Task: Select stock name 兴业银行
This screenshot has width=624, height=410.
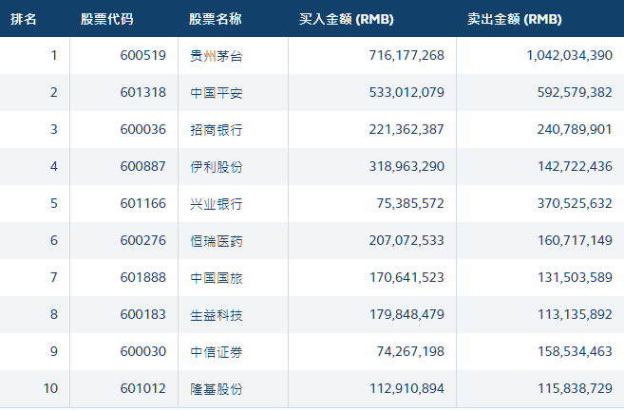Action: (217, 204)
